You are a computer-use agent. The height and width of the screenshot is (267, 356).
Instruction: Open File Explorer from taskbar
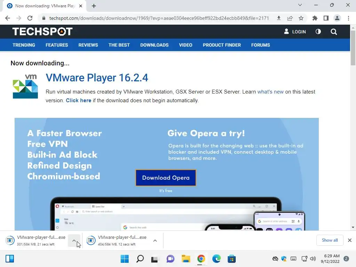pos(186,259)
